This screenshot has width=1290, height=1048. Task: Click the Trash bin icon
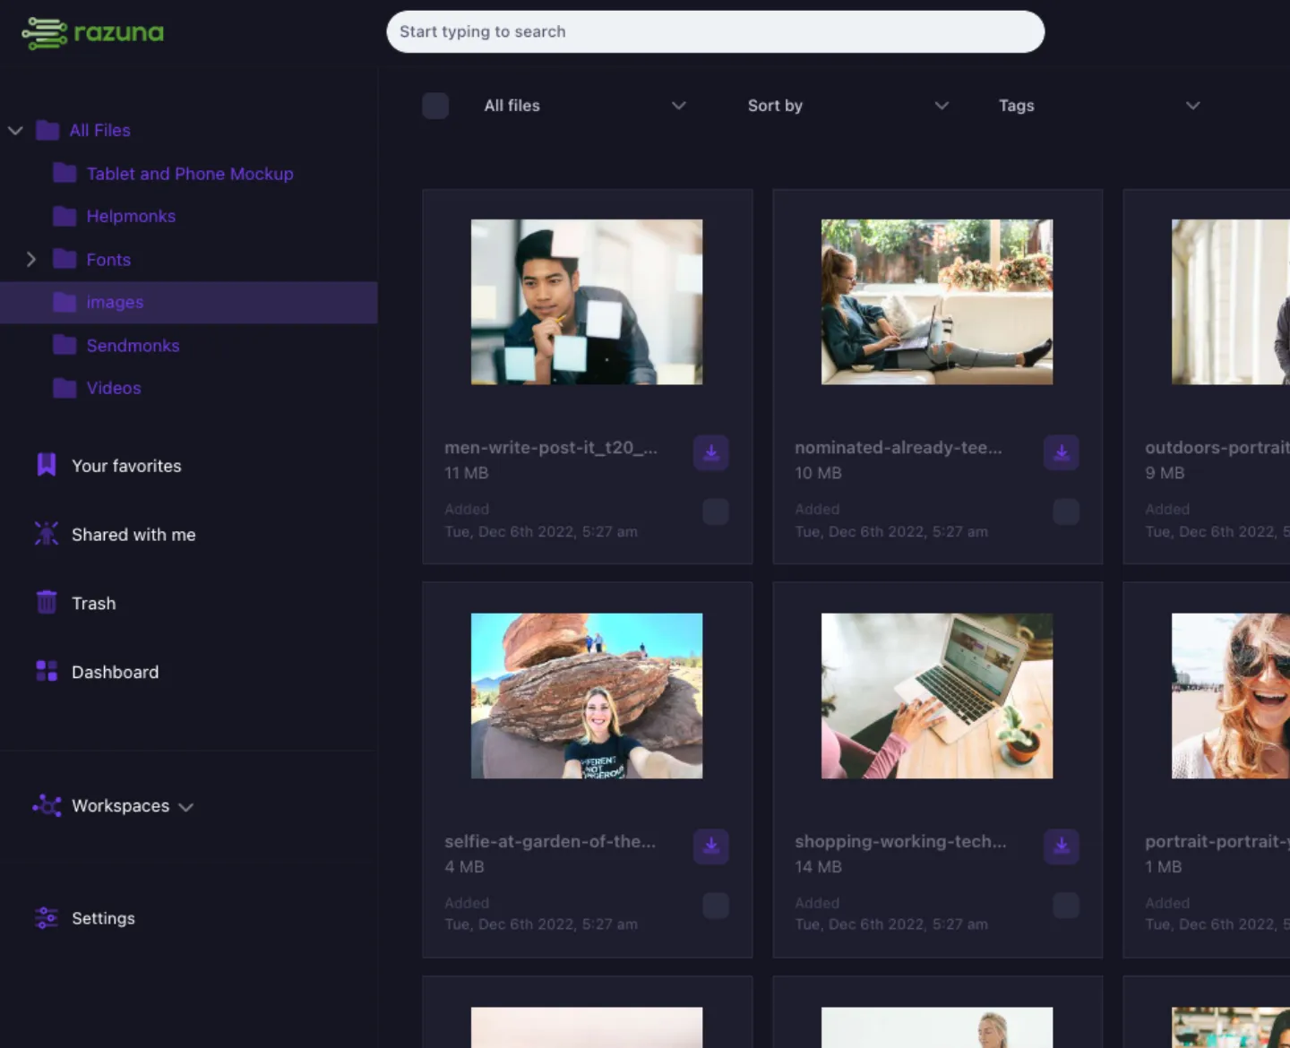pos(47,602)
